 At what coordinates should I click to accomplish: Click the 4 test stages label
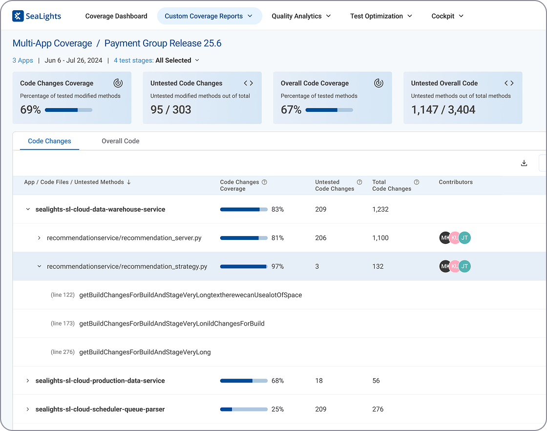pos(134,61)
